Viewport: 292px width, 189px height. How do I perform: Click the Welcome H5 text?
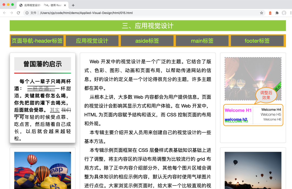tap(271, 114)
